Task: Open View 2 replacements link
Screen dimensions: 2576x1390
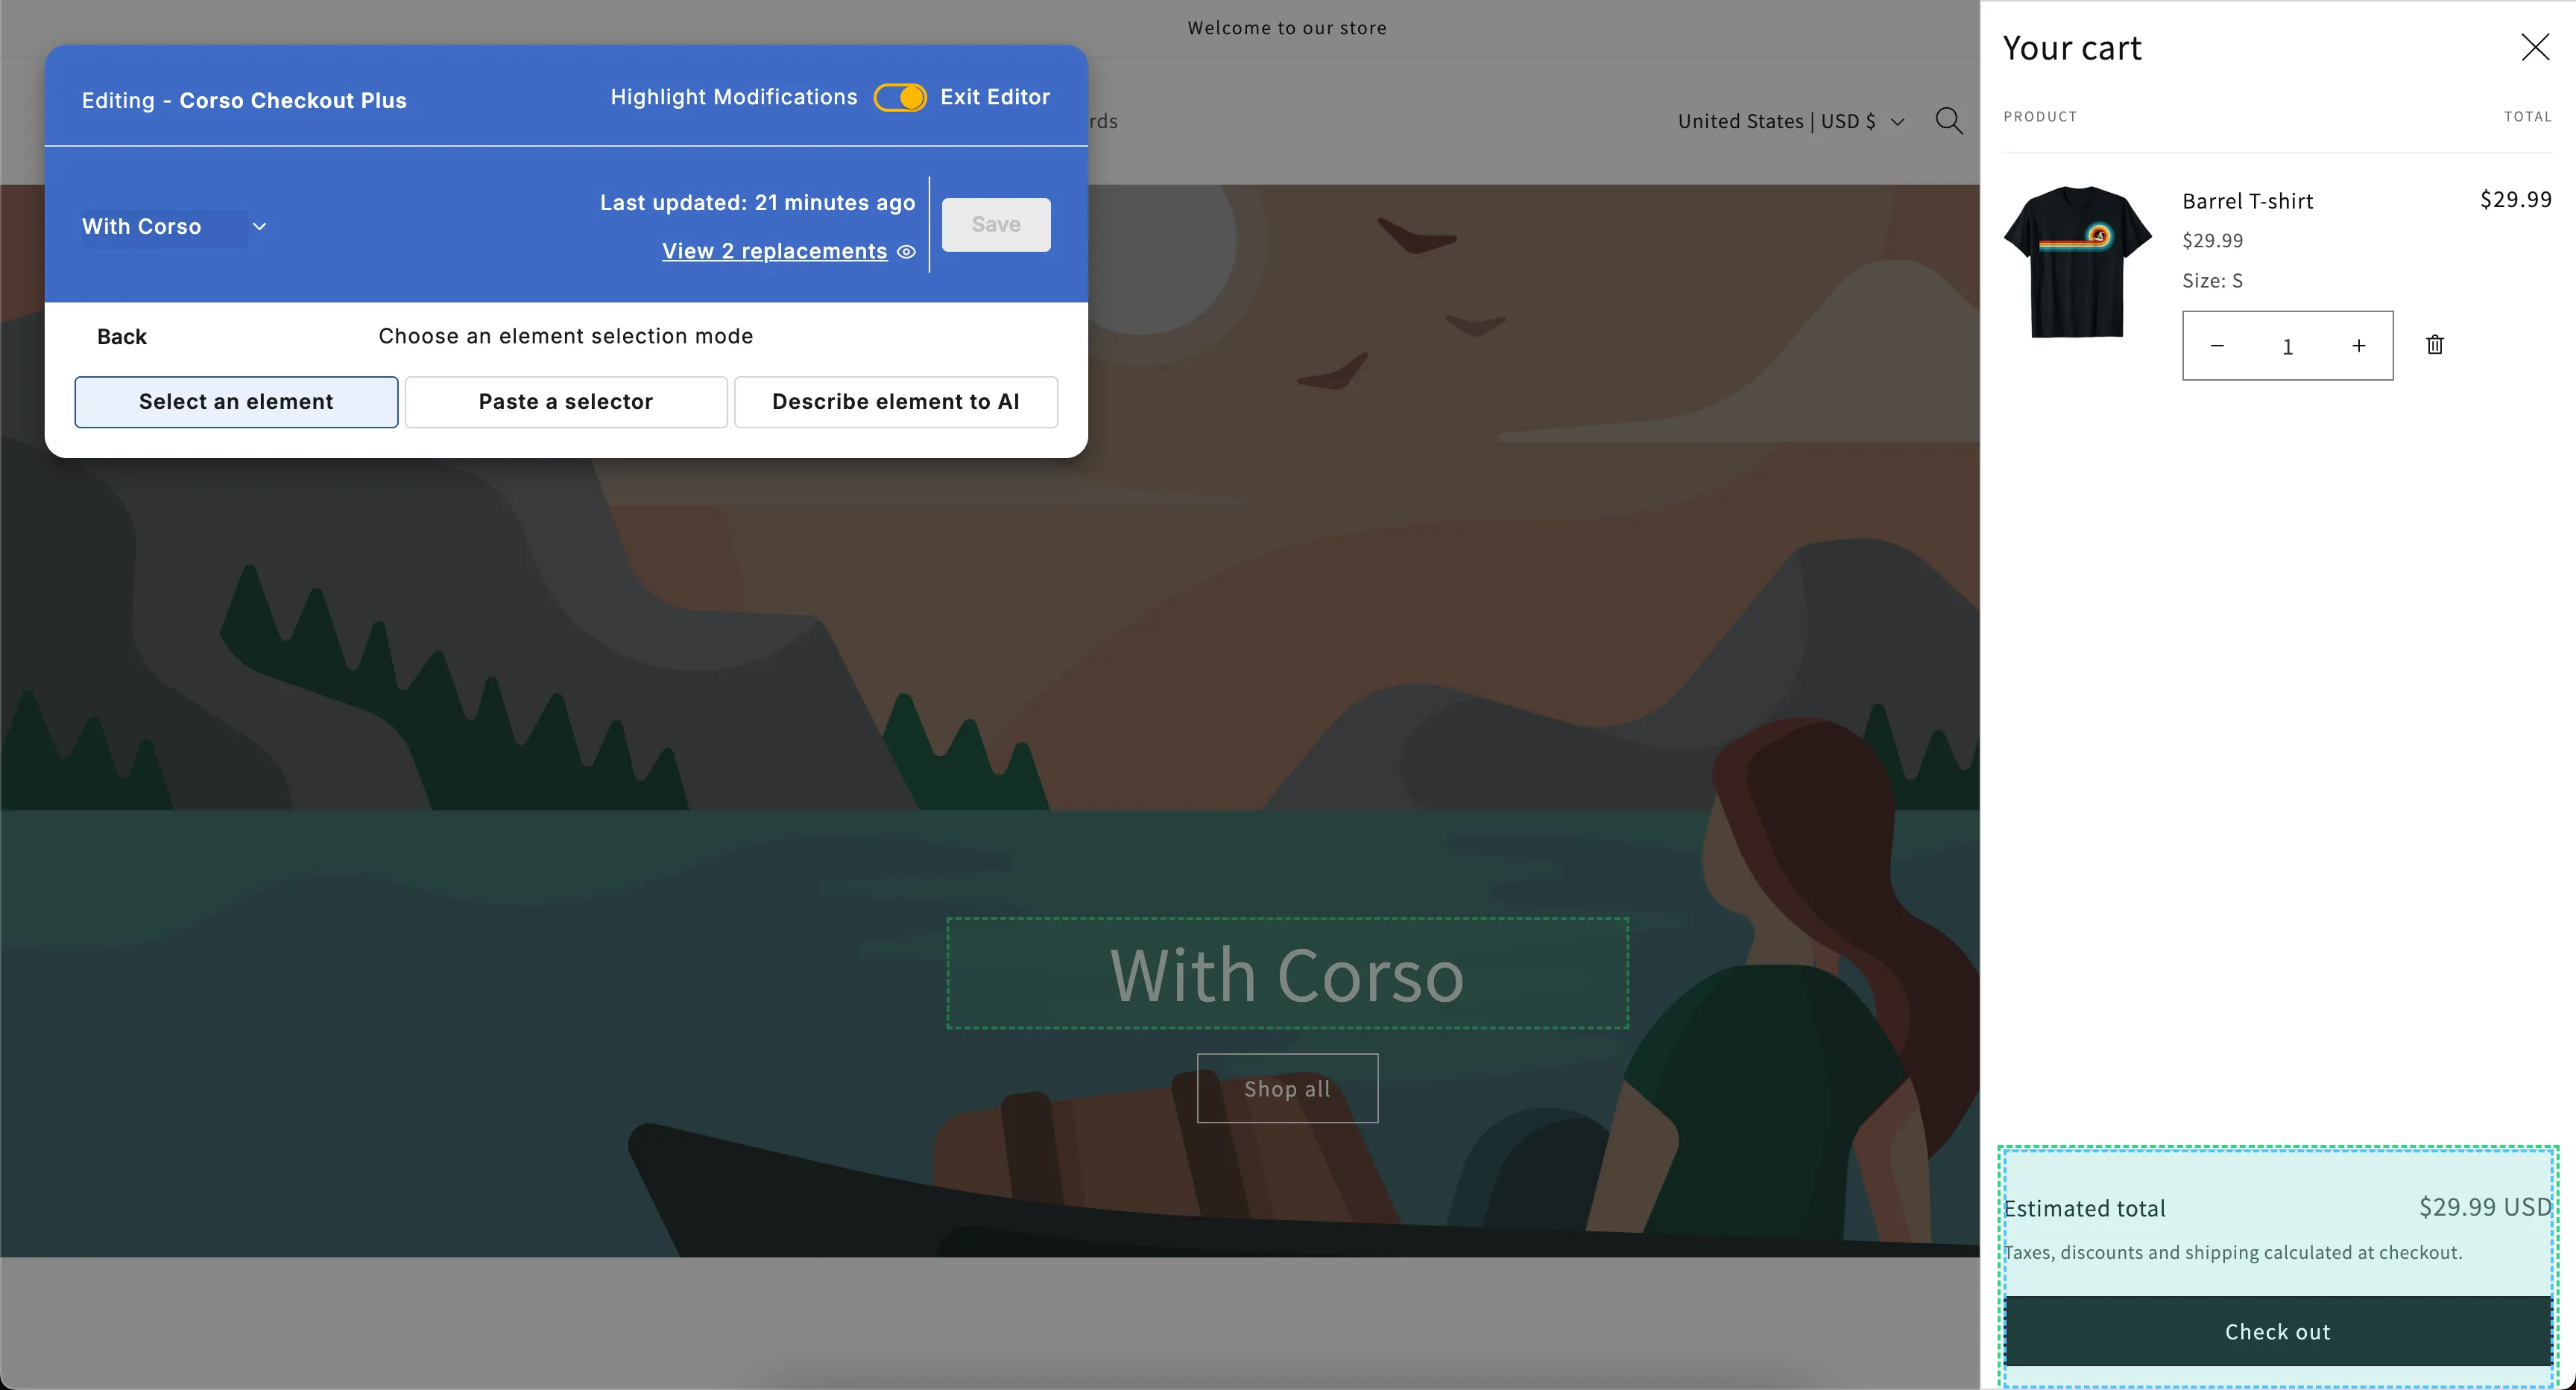Action: click(x=774, y=252)
